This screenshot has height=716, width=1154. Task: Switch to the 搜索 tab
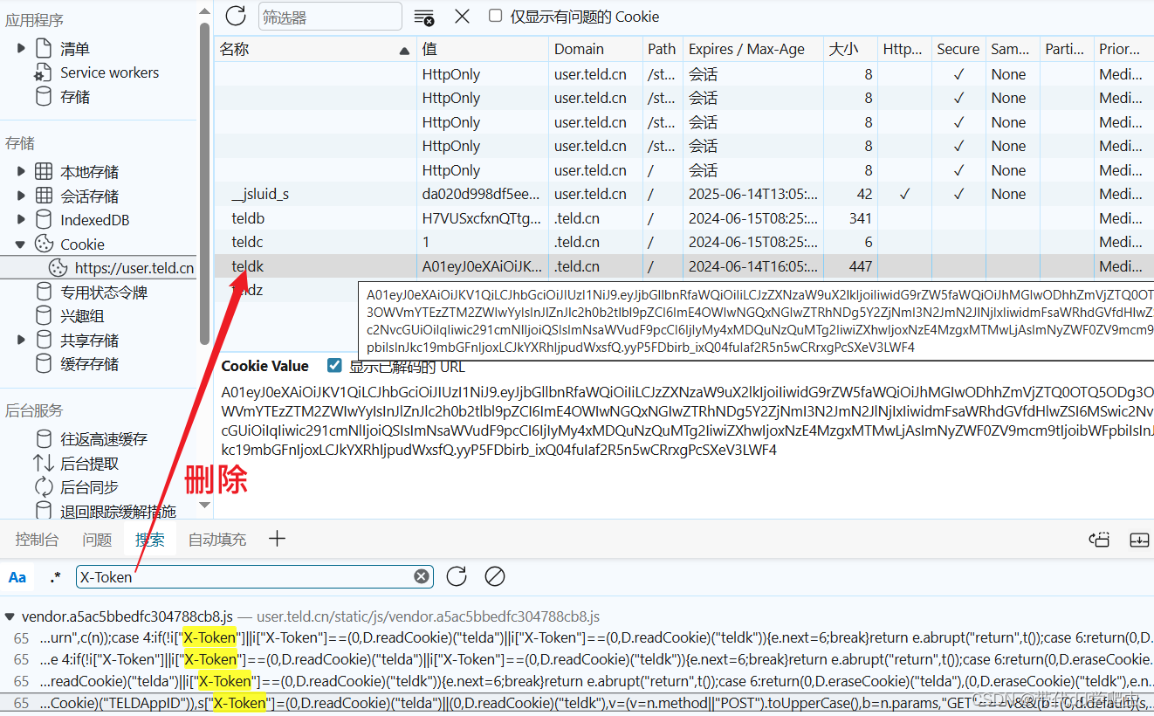click(x=149, y=540)
